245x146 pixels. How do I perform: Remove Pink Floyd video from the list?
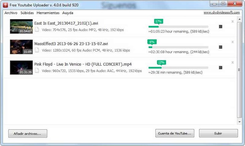click(x=232, y=63)
